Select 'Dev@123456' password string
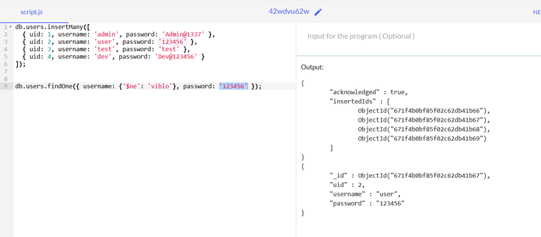Screen dimensions: 541x237 pyautogui.click(x=176, y=56)
